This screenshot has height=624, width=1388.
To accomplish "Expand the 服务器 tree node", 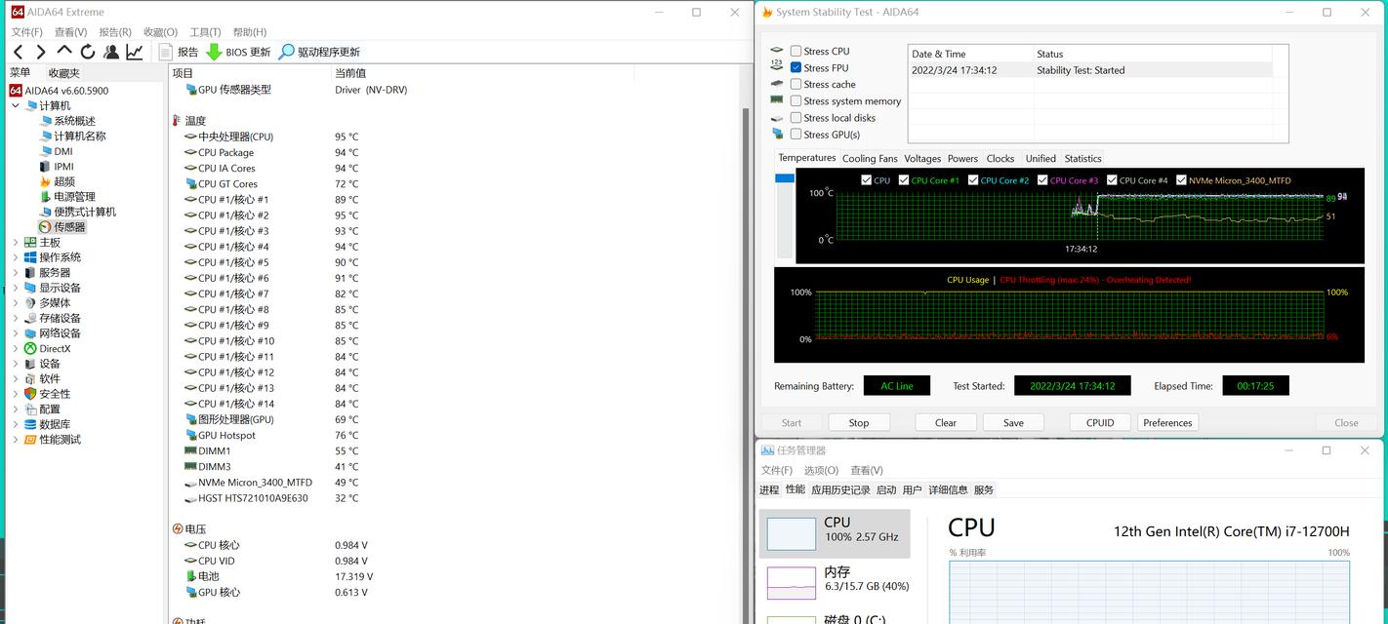I will (x=16, y=272).
